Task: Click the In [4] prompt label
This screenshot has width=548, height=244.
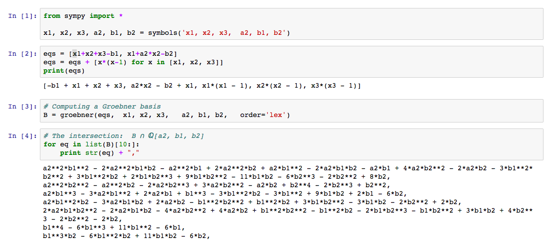Action: (x=23, y=136)
